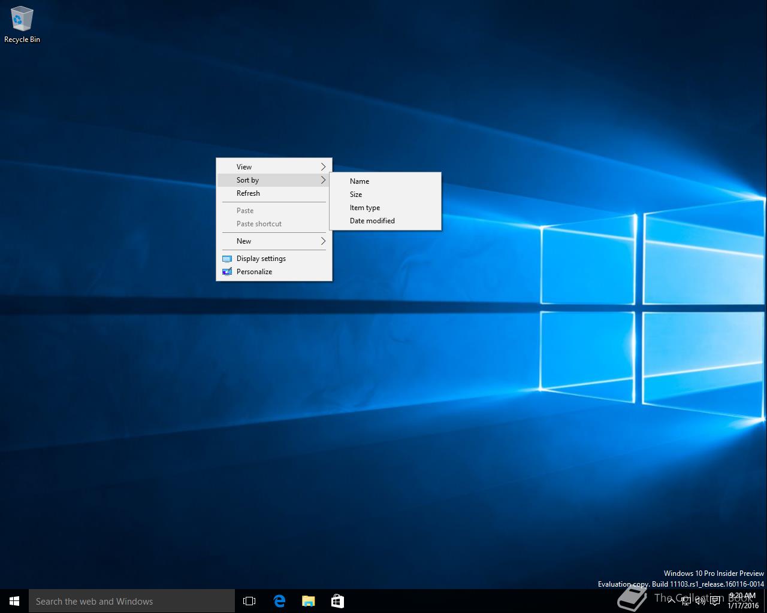The image size is (767, 613).
Task: Click the Windows Start button
Action: point(14,601)
